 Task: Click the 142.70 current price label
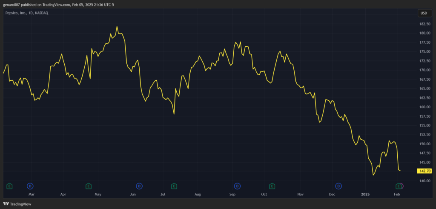(425, 171)
